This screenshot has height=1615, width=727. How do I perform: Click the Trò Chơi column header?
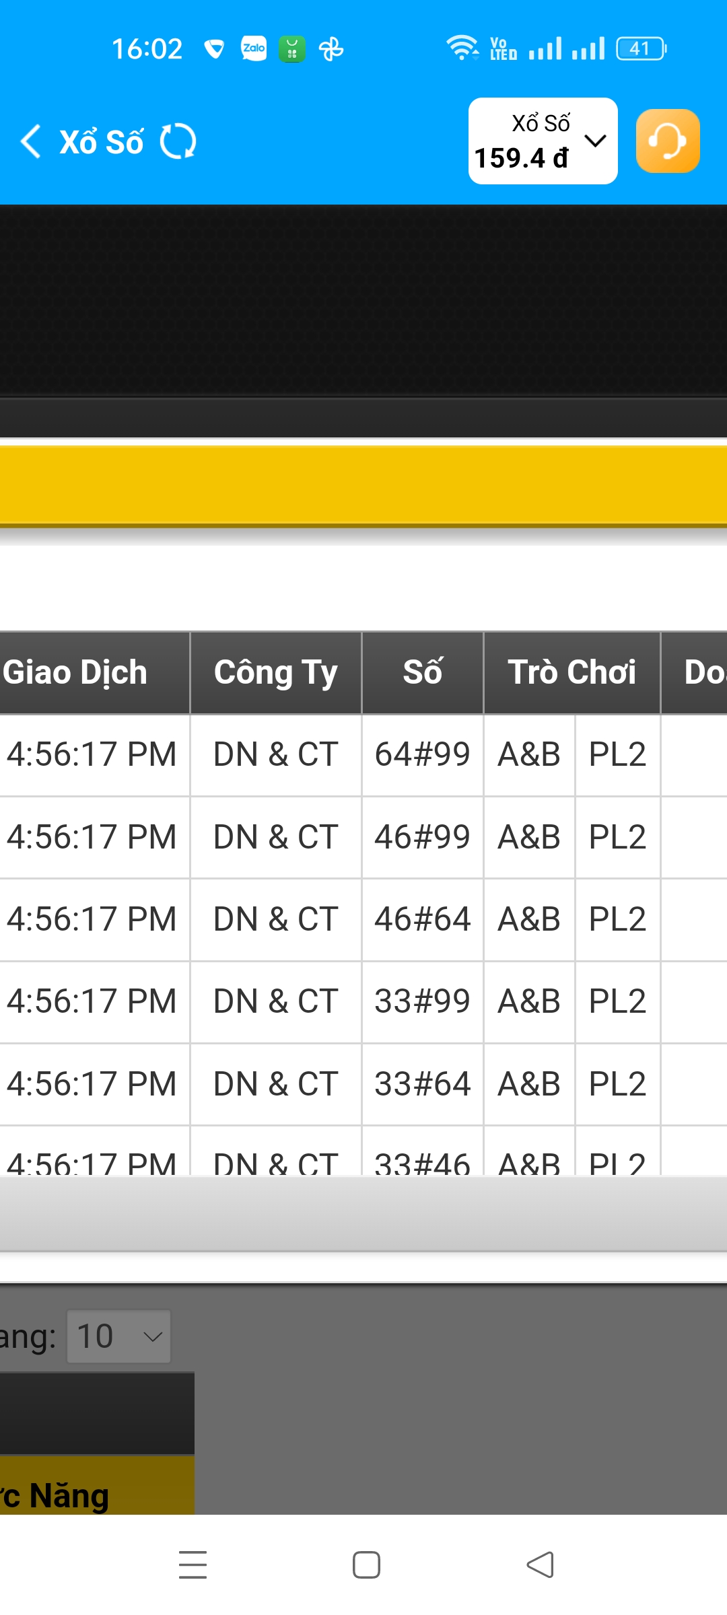tap(572, 672)
